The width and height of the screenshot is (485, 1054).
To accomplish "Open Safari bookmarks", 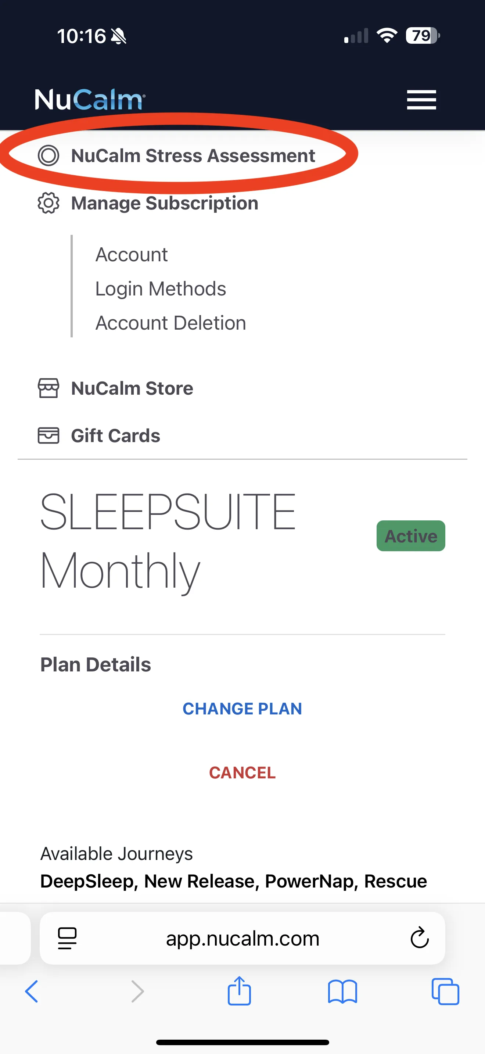I will coord(342,991).
